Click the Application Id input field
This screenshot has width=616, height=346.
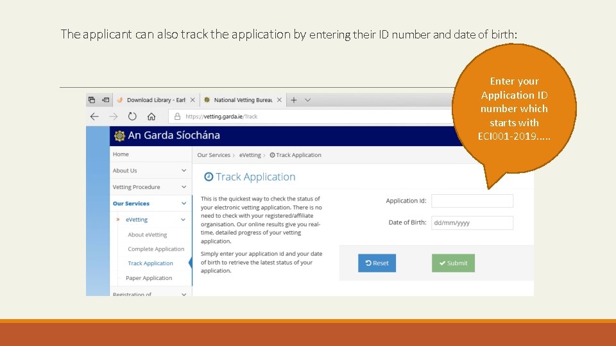point(472,201)
